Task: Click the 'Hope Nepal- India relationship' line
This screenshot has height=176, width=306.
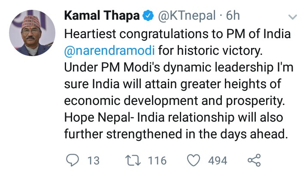Action: (x=172, y=117)
